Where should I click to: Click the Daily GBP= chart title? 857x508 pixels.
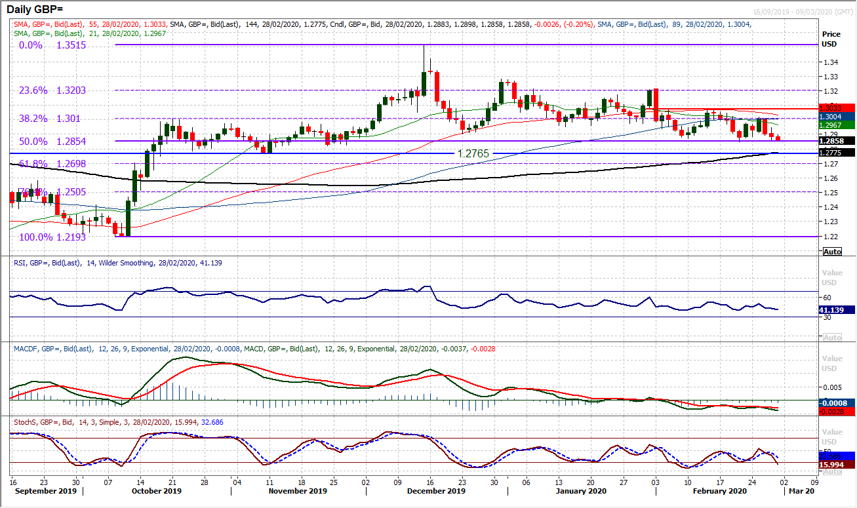(x=36, y=9)
